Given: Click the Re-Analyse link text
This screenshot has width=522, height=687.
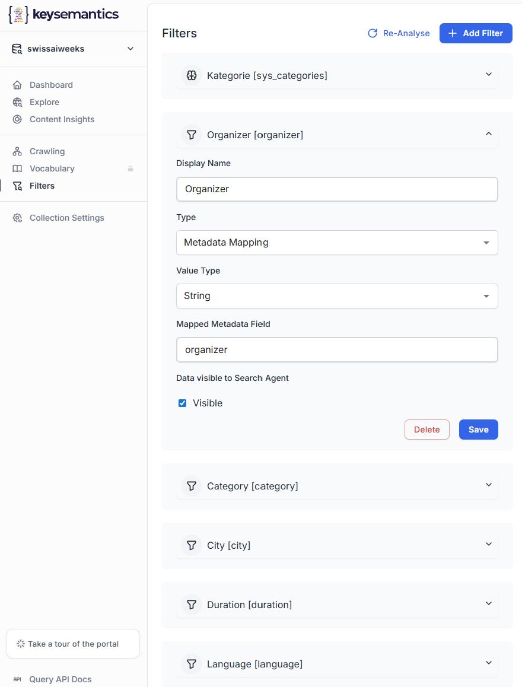Looking at the screenshot, I should pos(406,33).
